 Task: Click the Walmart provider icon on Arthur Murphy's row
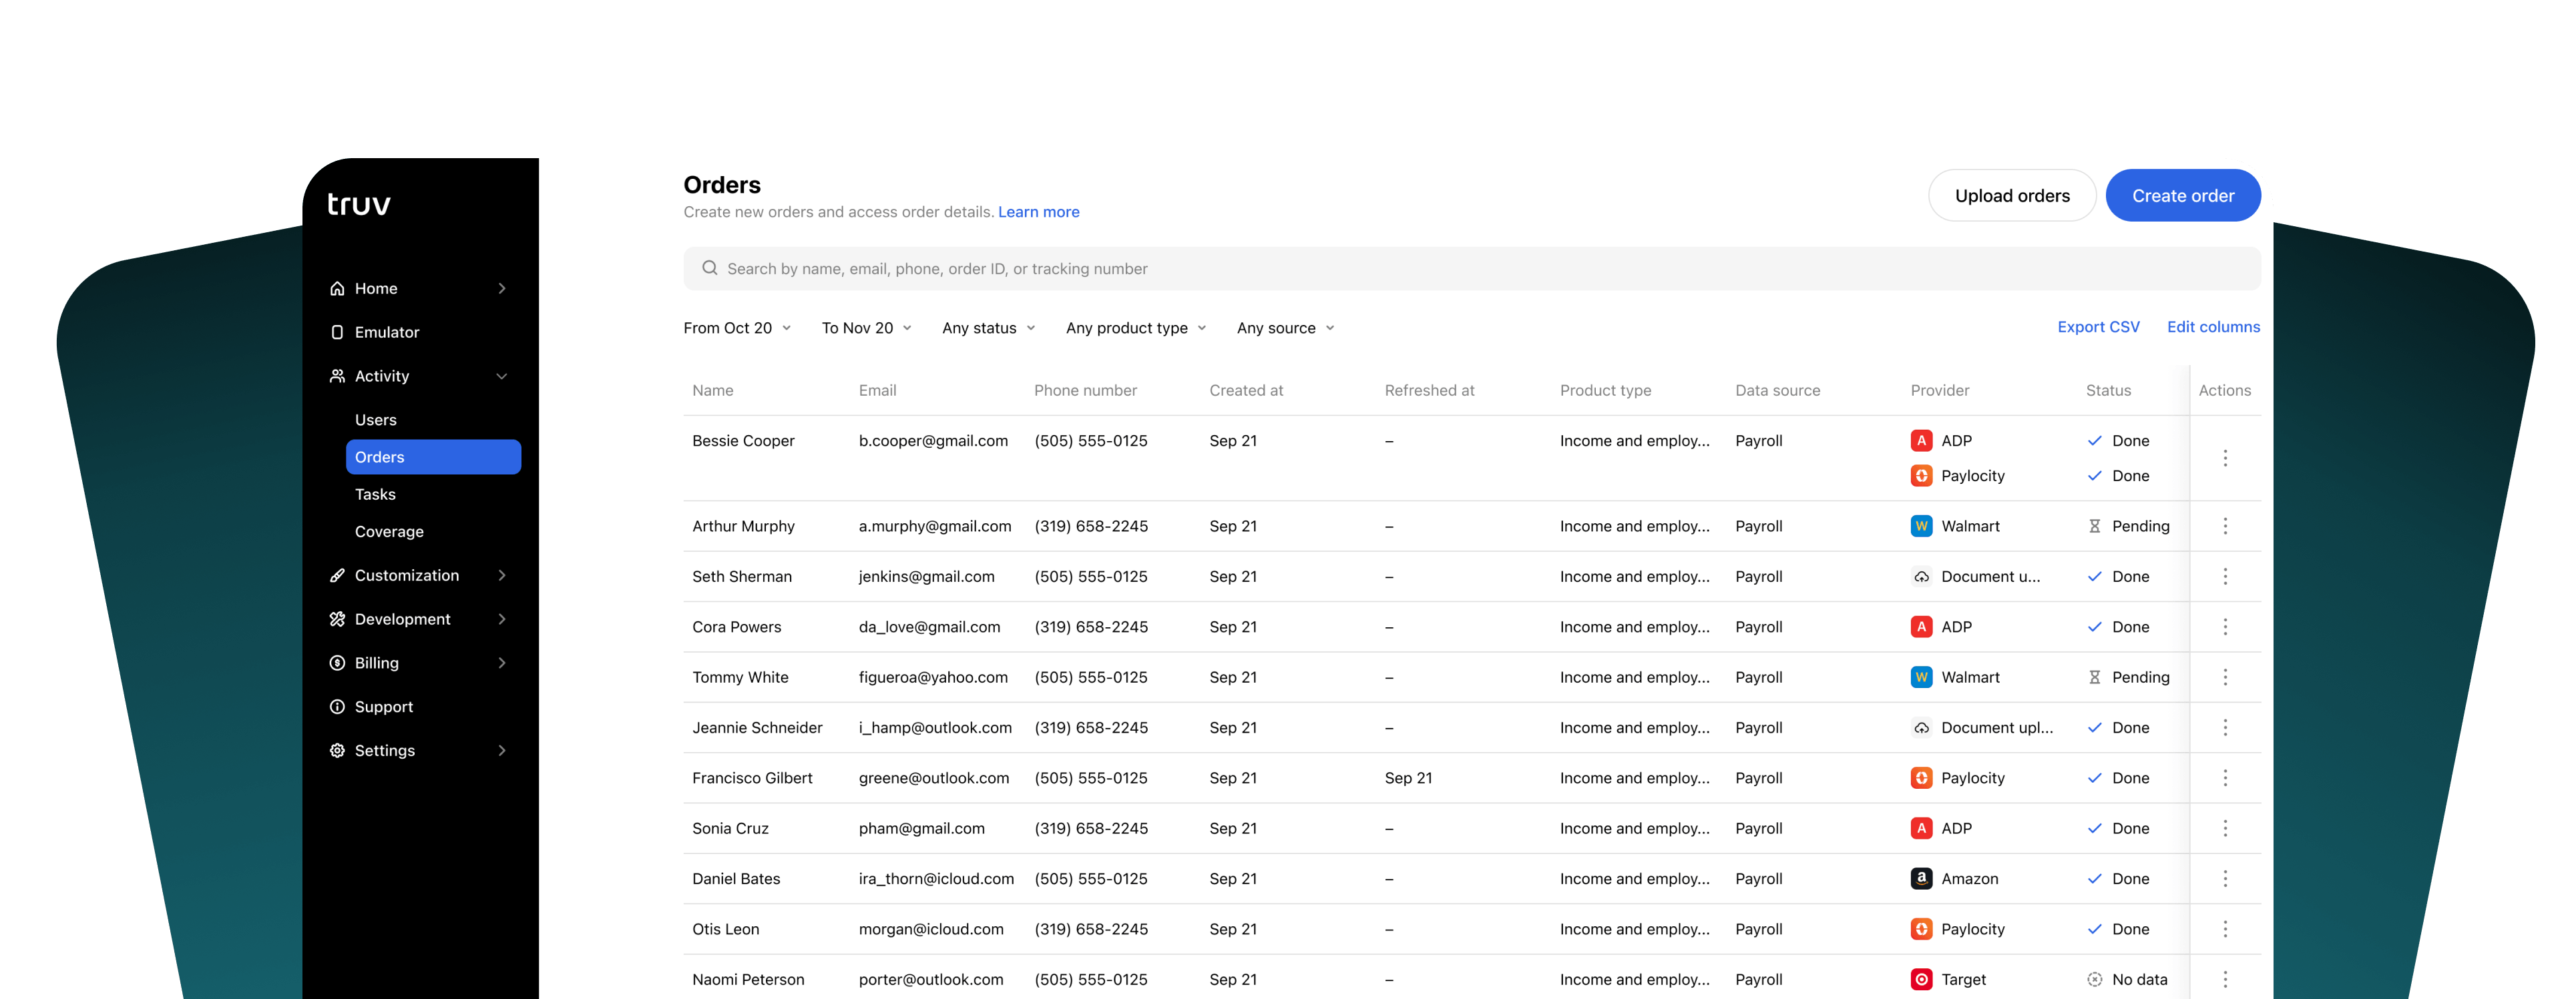(1921, 525)
